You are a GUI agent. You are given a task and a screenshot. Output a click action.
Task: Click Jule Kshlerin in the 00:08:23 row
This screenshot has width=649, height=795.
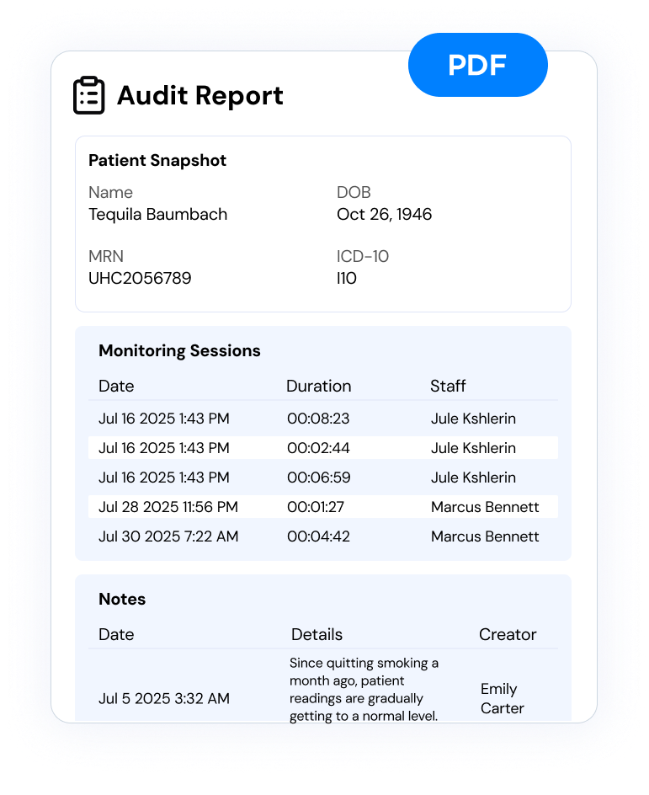(x=473, y=419)
